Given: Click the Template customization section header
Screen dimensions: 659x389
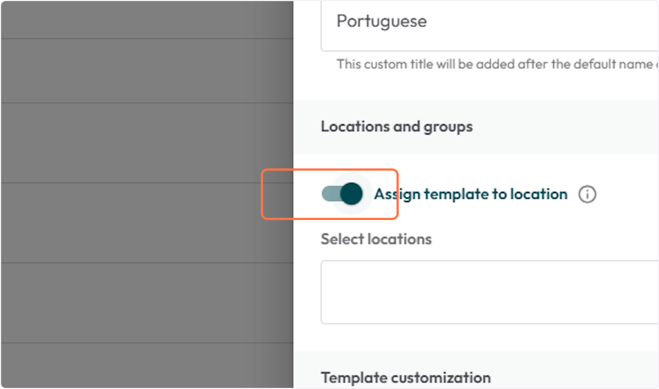Looking at the screenshot, I should (405, 378).
